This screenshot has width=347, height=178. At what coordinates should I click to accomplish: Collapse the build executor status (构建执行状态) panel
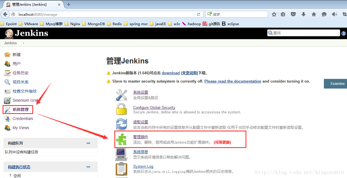[x=88, y=167]
